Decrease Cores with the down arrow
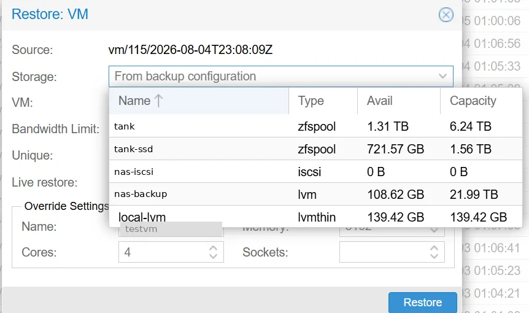 click(x=213, y=257)
